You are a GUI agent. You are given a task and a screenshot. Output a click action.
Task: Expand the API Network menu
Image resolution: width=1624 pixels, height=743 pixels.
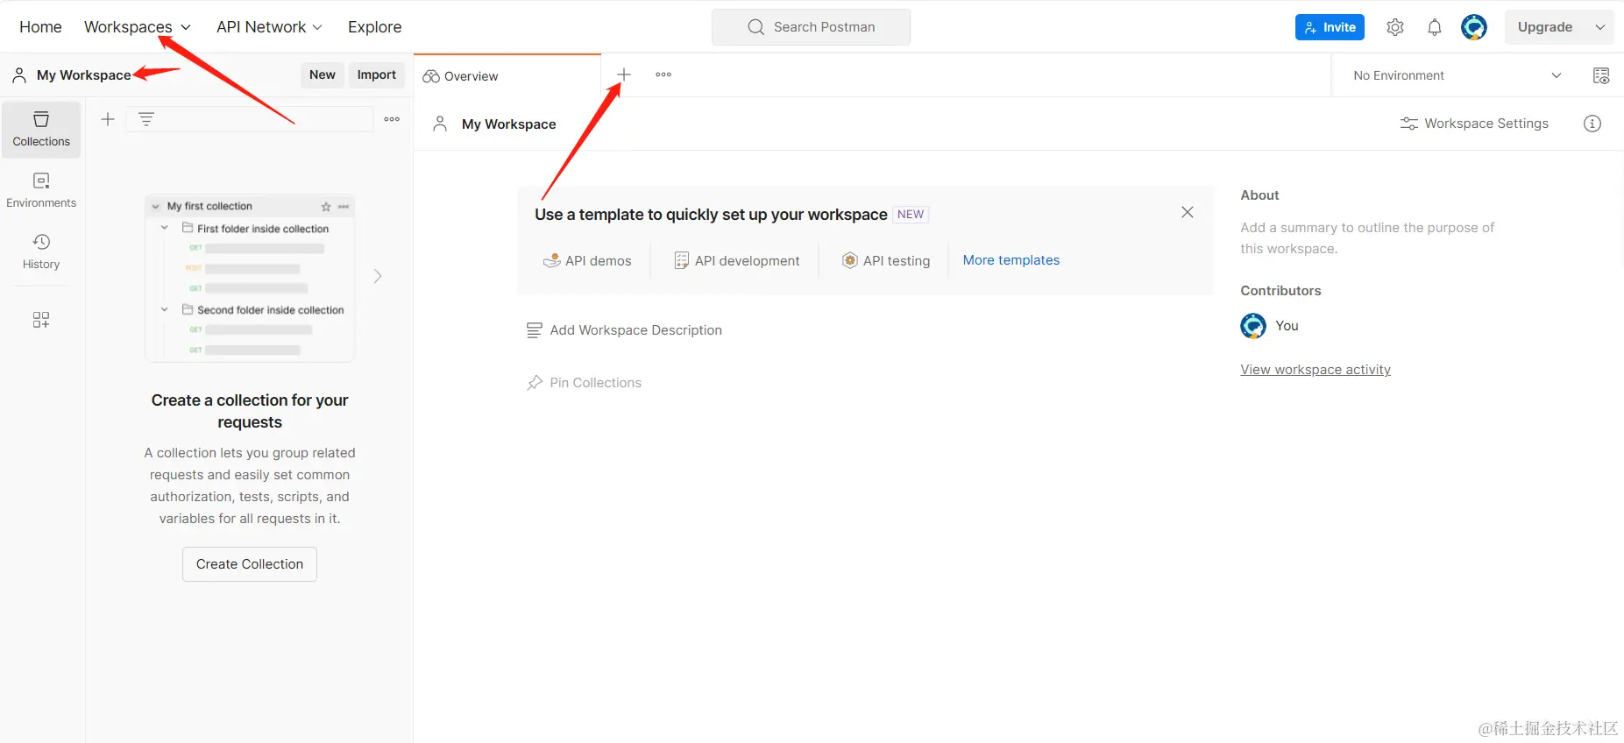click(x=270, y=27)
